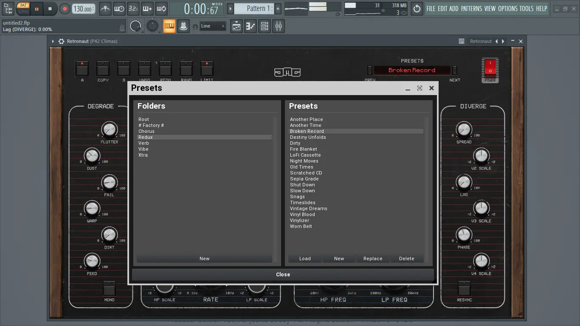Open the Piano roll view icon
Image resolution: width=580 pixels, height=326 pixels.
coord(251,26)
